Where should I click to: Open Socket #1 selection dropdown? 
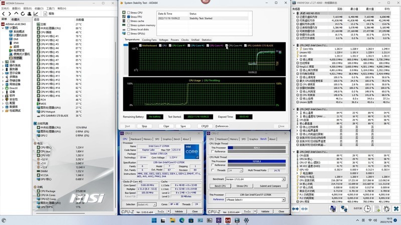tap(154, 204)
